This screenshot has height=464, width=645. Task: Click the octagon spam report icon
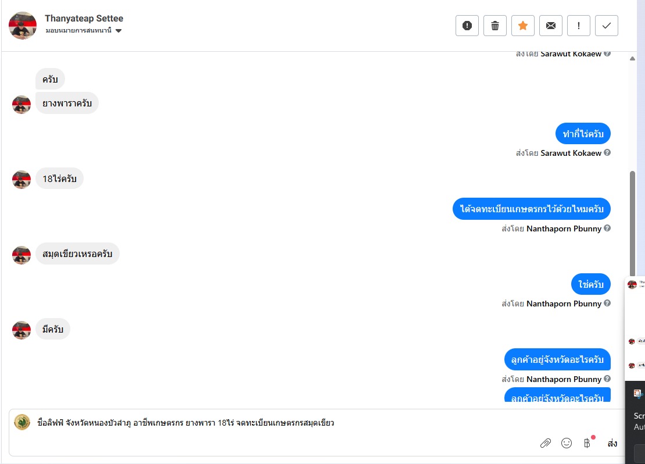click(x=467, y=26)
